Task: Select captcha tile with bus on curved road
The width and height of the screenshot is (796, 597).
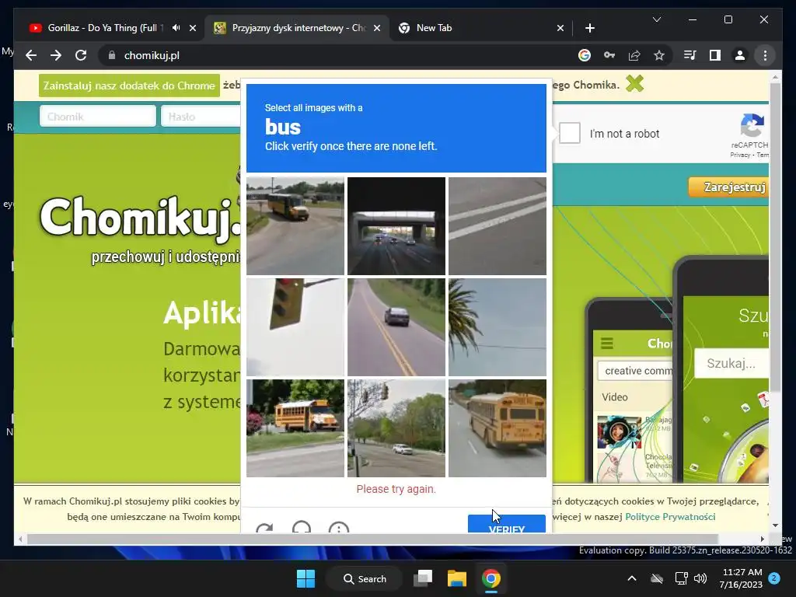Action: [295, 226]
